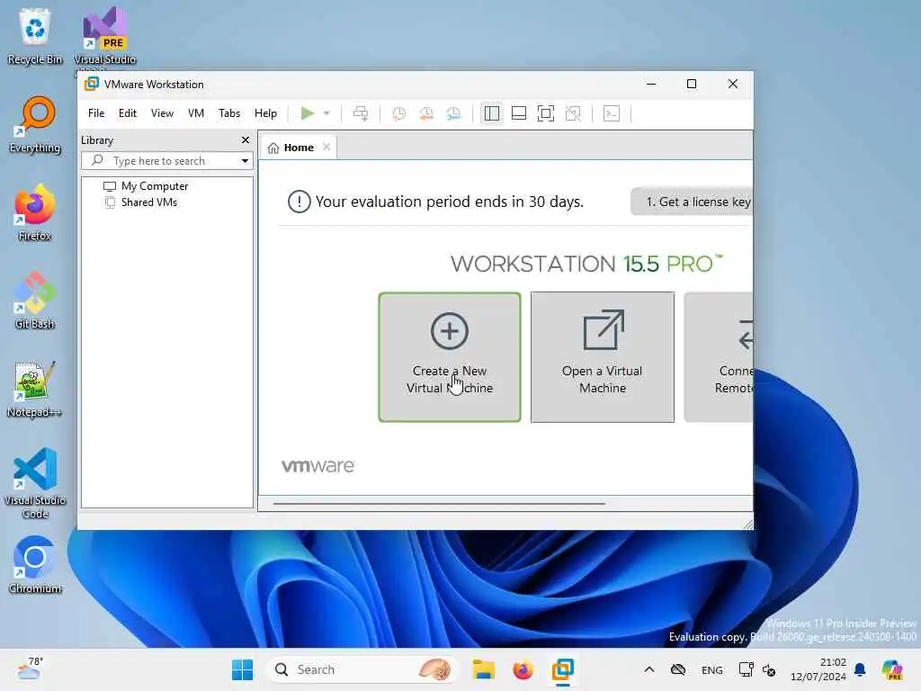This screenshot has width=921, height=691.
Task: Select the Chromium desktop icon
Action: point(35,565)
